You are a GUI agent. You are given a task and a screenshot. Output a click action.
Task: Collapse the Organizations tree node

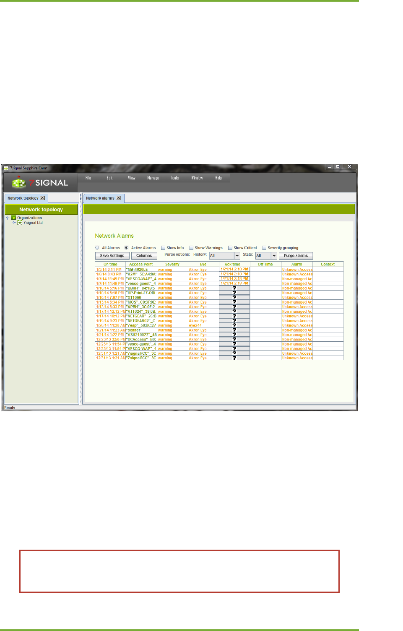coord(8,218)
